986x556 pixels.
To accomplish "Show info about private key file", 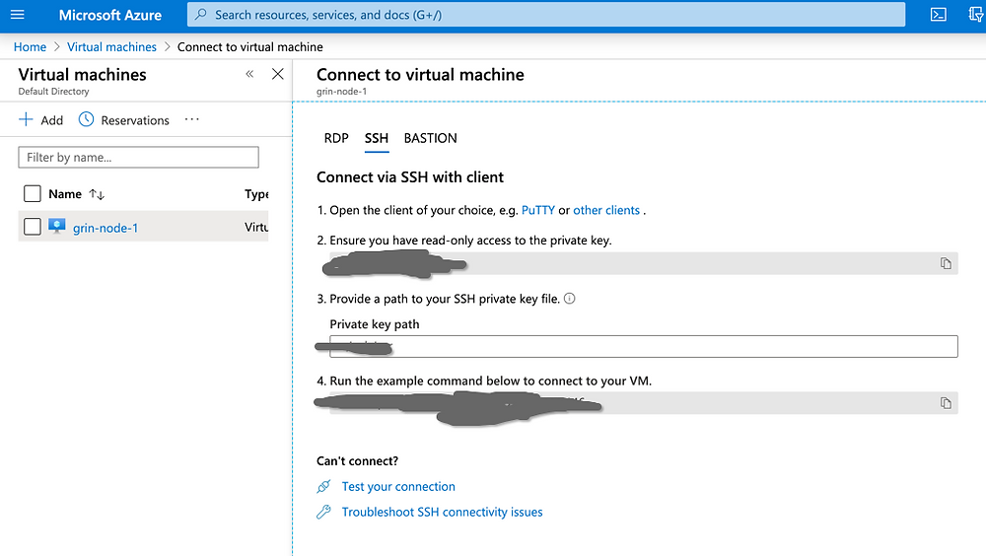I will 570,299.
